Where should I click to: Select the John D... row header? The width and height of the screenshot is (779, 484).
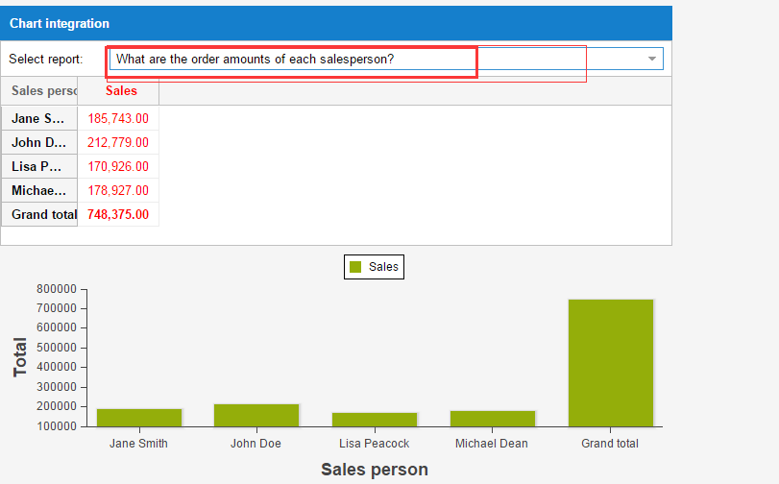tap(39, 142)
